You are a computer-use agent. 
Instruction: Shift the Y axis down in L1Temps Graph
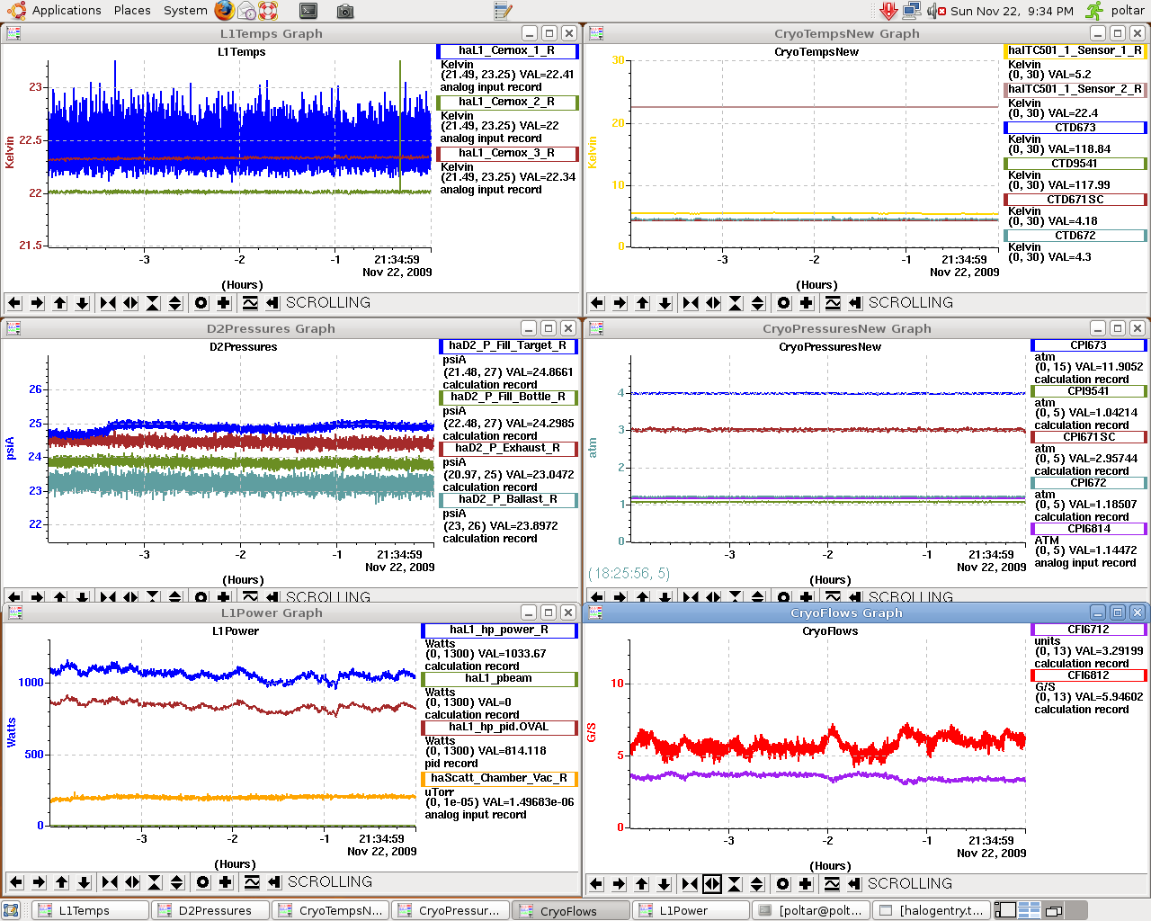click(x=82, y=303)
